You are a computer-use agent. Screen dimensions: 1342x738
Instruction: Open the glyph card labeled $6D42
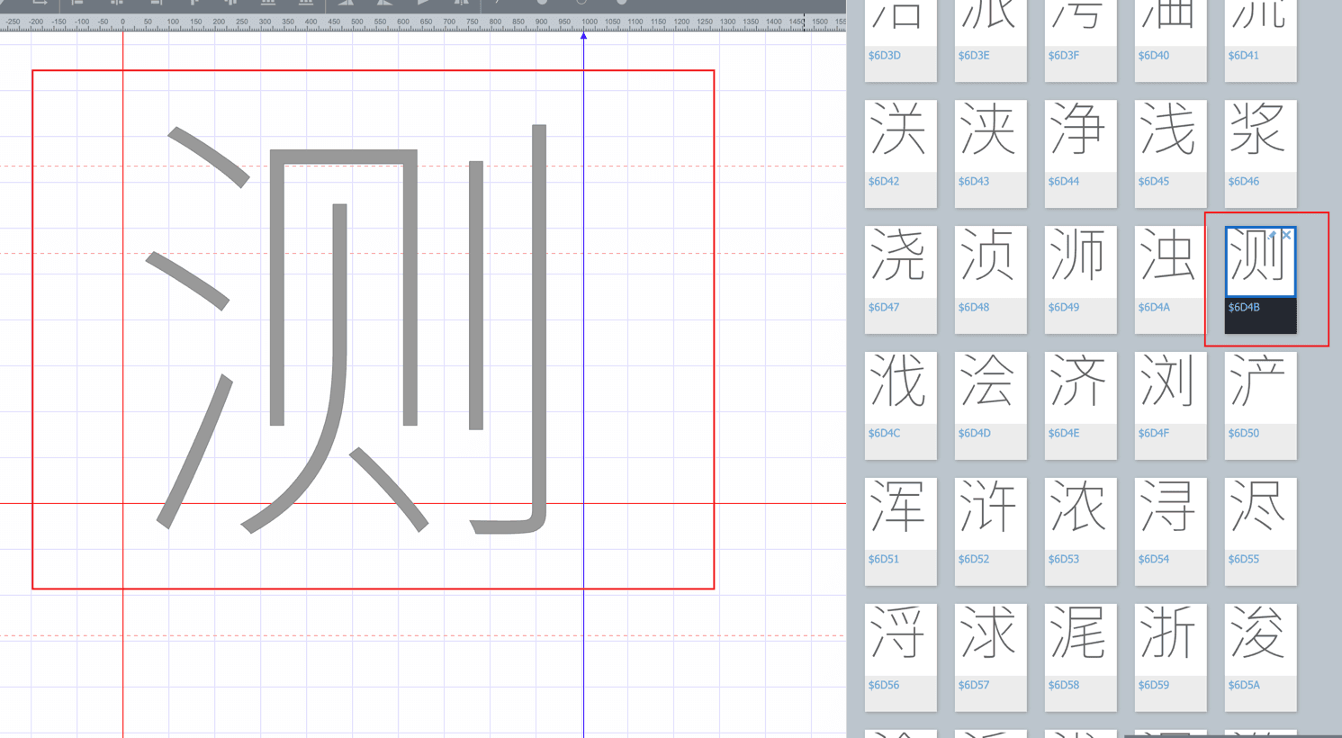[900, 154]
